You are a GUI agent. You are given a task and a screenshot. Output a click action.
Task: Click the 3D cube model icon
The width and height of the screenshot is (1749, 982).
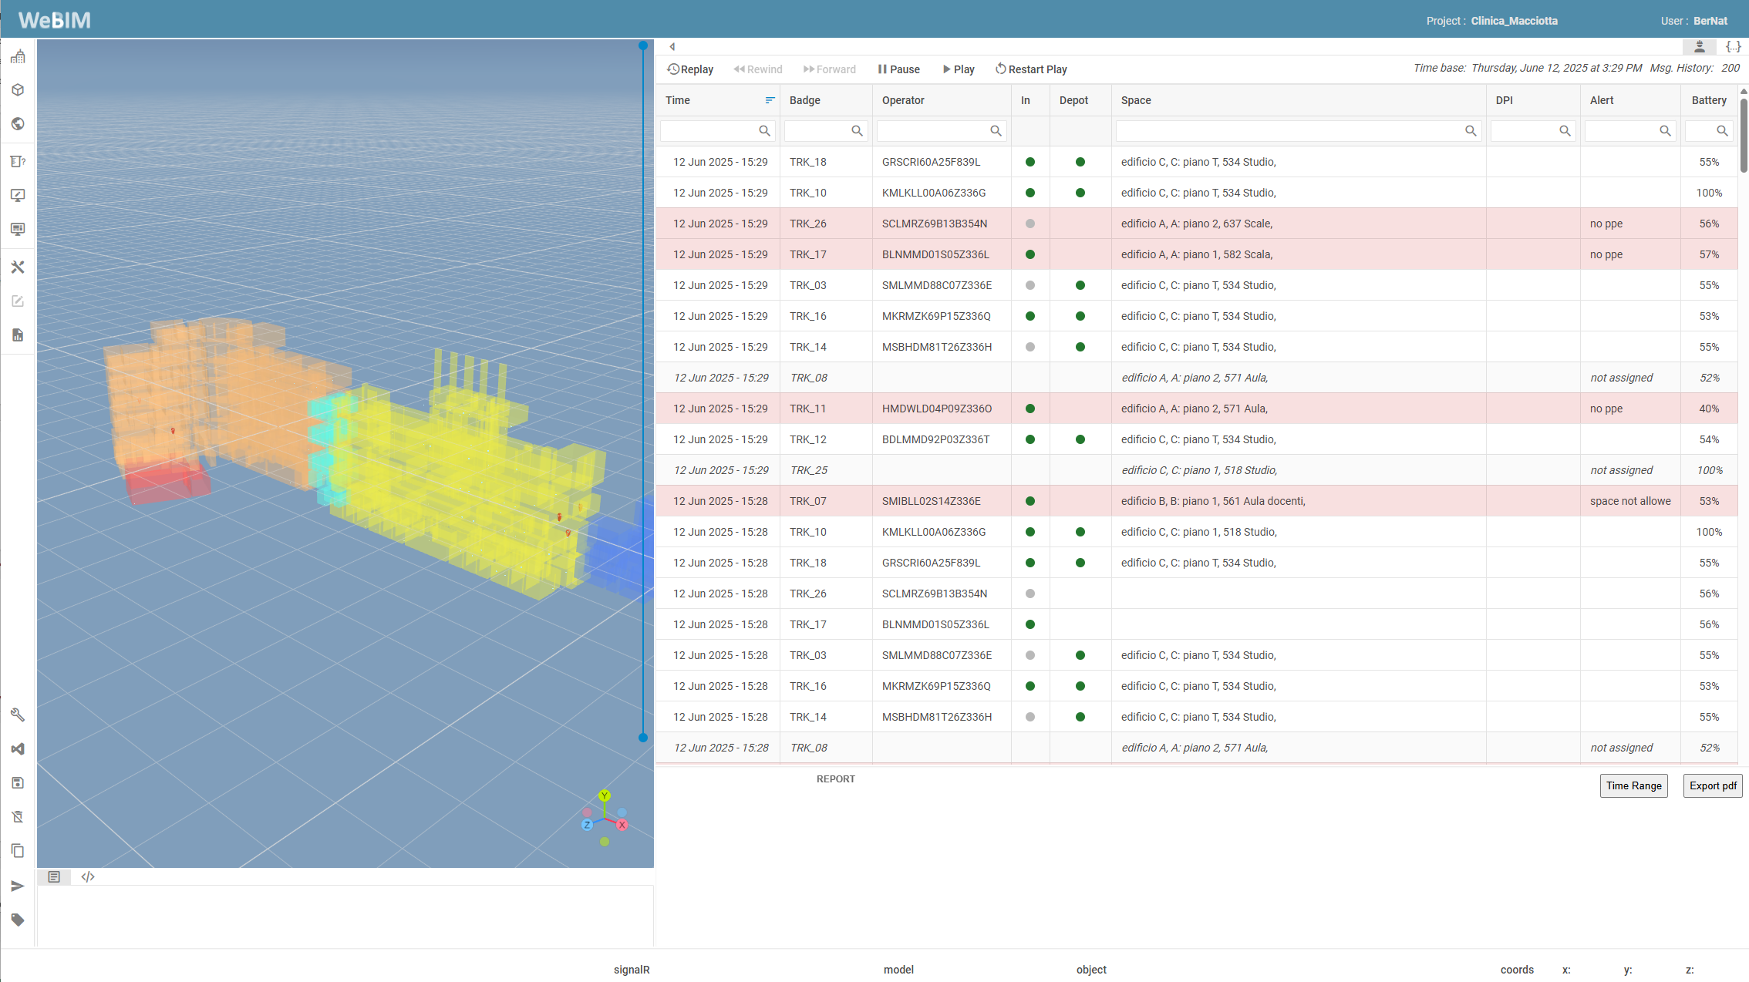click(x=18, y=90)
